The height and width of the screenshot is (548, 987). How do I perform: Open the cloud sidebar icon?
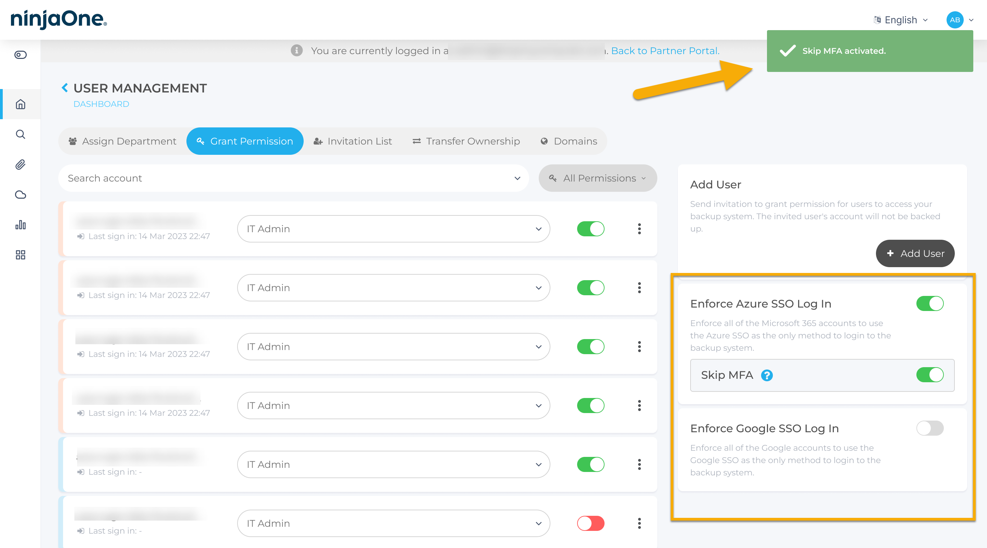[20, 195]
